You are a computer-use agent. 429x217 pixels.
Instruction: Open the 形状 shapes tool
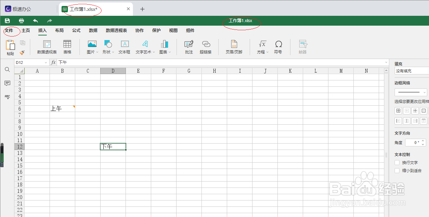click(x=107, y=46)
